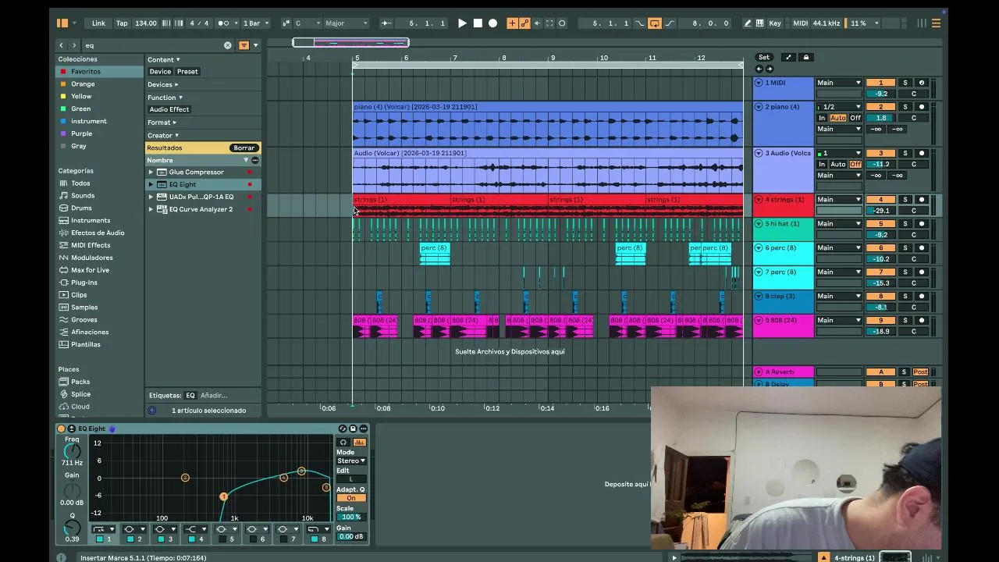The height and width of the screenshot is (562, 999).
Task: Expand the Devices filter section
Action: click(162, 84)
